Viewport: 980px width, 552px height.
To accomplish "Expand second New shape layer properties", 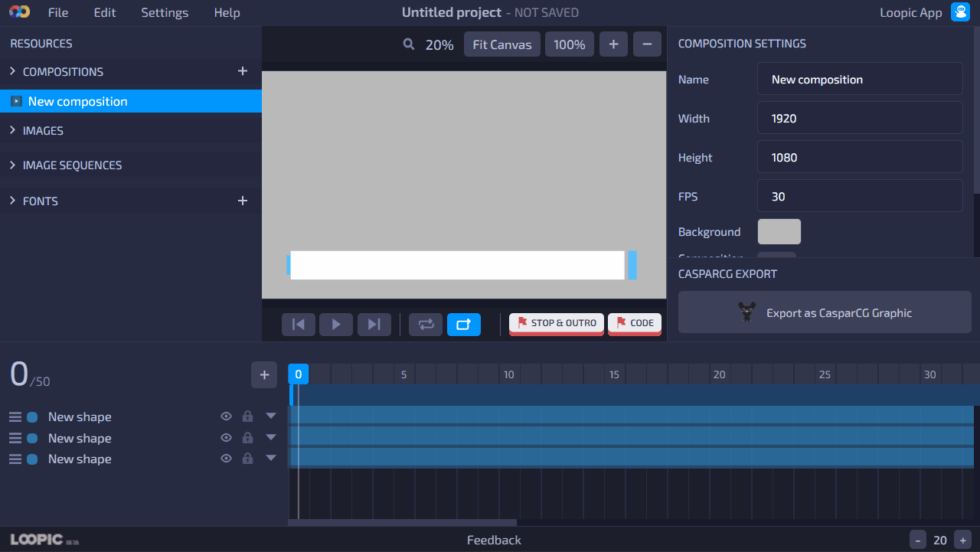I will (x=271, y=437).
